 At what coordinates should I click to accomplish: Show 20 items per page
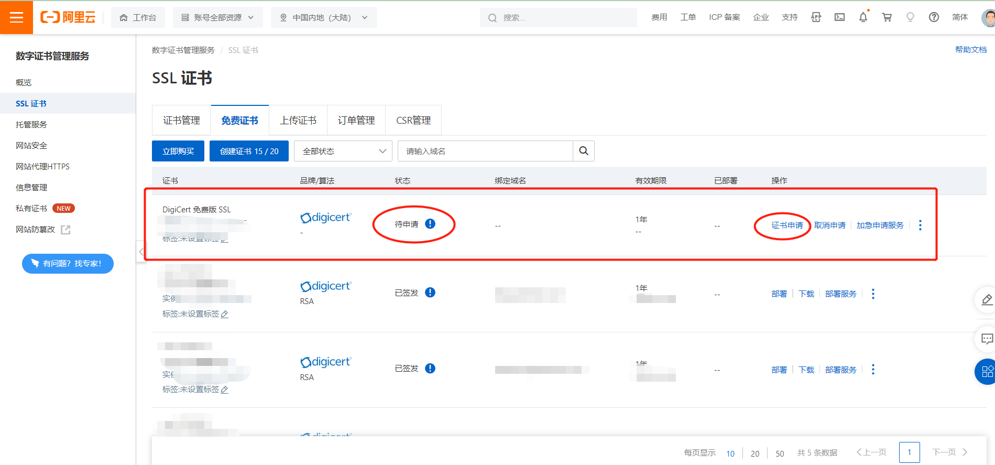[755, 453]
